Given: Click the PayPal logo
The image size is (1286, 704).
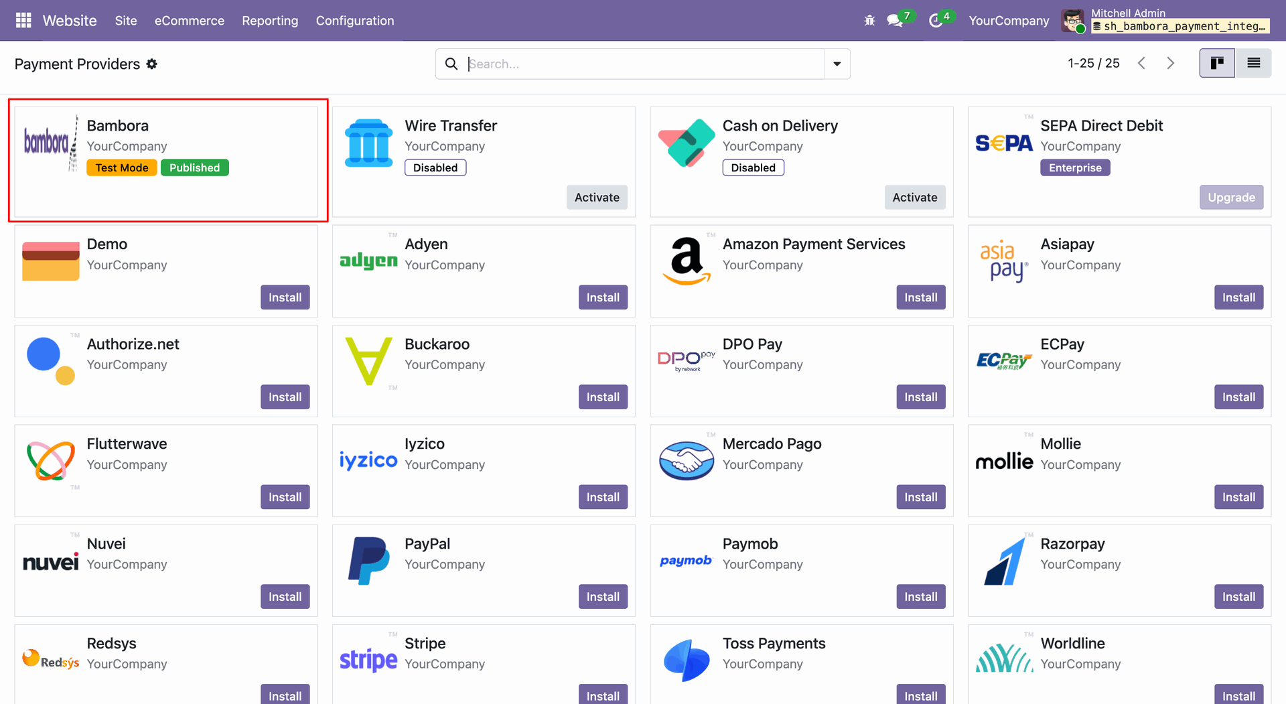Looking at the screenshot, I should pos(368,561).
